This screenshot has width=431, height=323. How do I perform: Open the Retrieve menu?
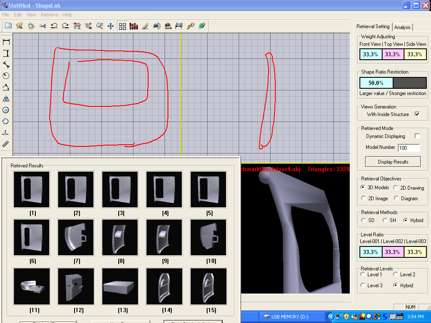[49, 15]
